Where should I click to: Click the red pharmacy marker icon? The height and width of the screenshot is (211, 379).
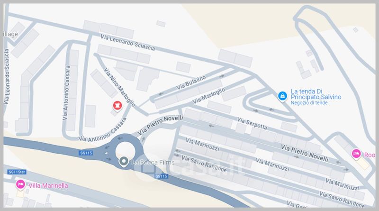[x=117, y=105]
